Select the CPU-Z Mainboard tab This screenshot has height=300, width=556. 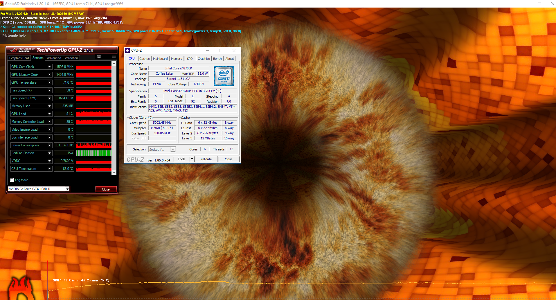click(x=160, y=59)
